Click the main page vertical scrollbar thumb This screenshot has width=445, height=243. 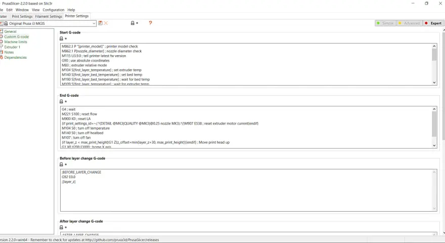(x=443, y=85)
